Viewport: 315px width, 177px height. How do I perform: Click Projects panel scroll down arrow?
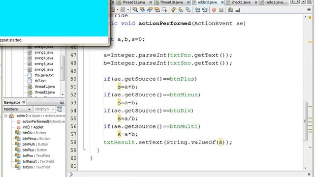[x=63, y=94]
